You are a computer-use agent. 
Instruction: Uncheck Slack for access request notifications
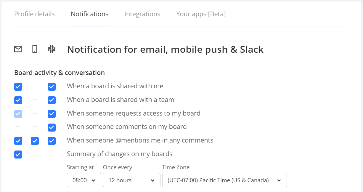click(x=52, y=114)
